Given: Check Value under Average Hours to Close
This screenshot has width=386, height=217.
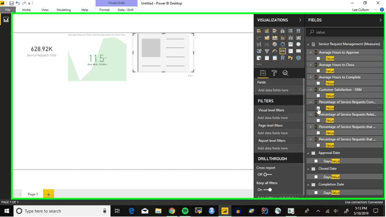Looking at the screenshot, I should 318,71.
